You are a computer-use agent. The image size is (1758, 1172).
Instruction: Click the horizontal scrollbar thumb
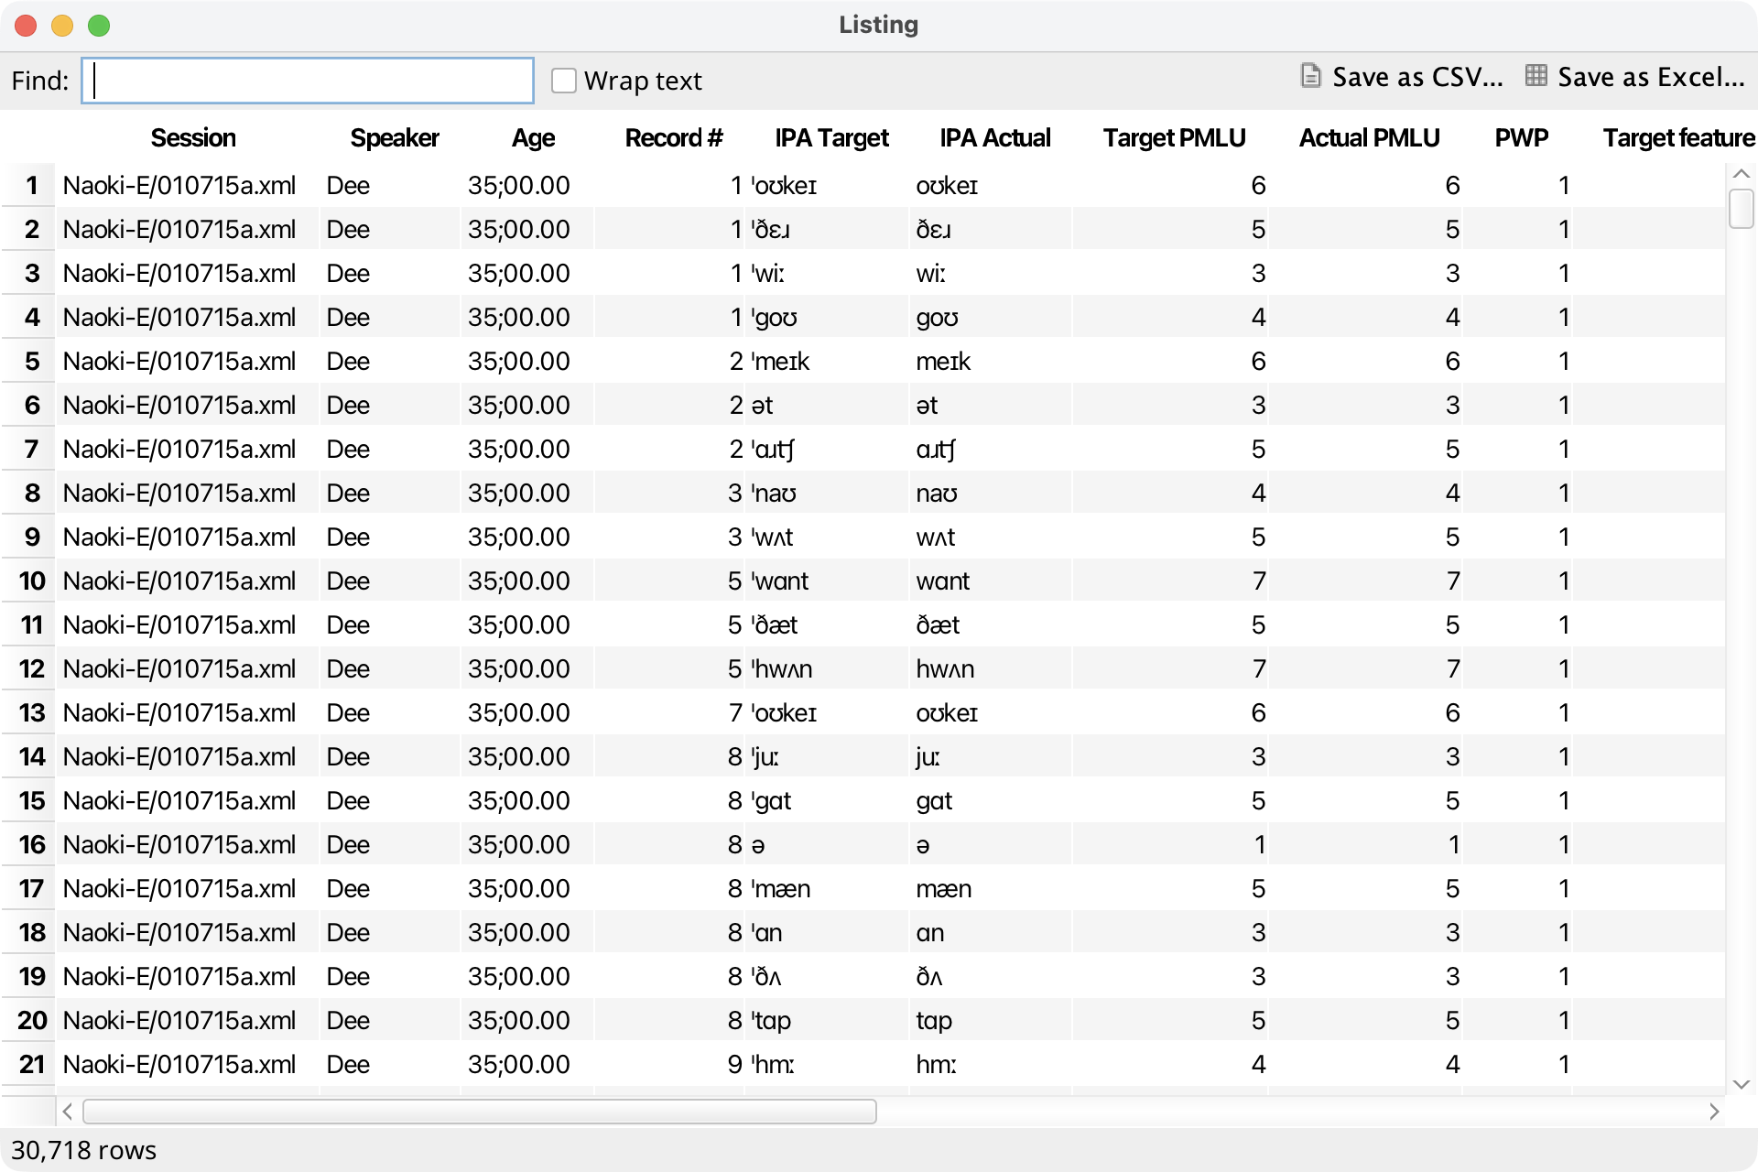pos(480,1112)
